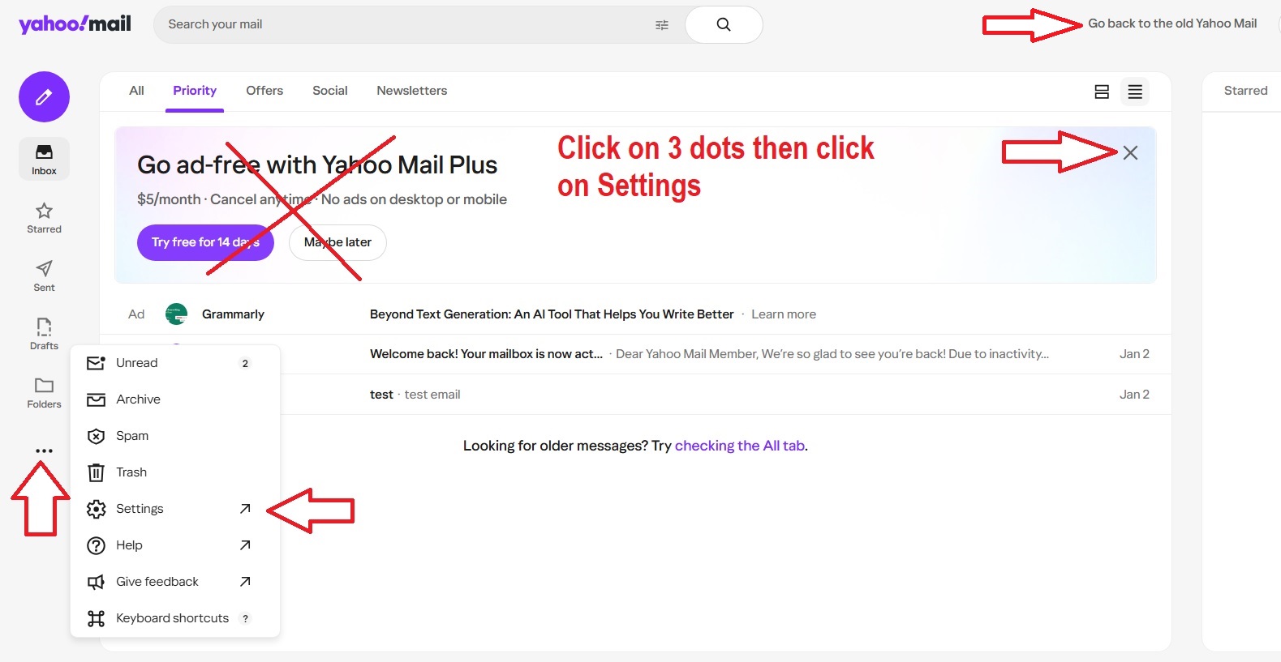Image resolution: width=1281 pixels, height=662 pixels.
Task: Click the three dots More menu
Action: pyautogui.click(x=44, y=451)
